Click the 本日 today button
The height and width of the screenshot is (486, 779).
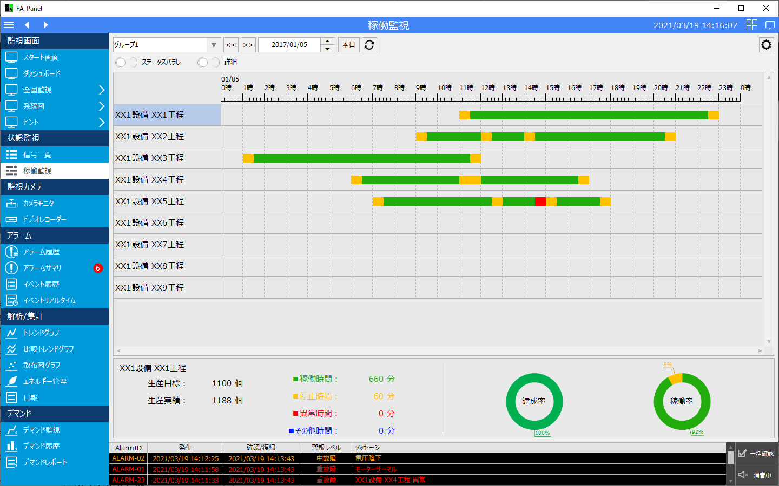[x=349, y=45]
